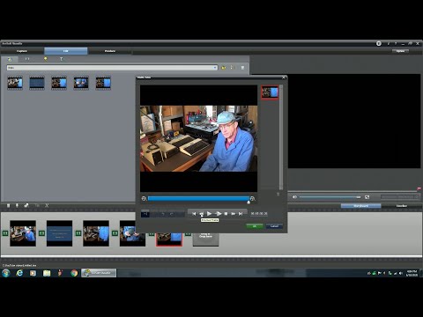Image resolution: width=423 pixels, height=317 pixels.
Task: Select the second blue library video thumbnail
Action: (x=37, y=83)
